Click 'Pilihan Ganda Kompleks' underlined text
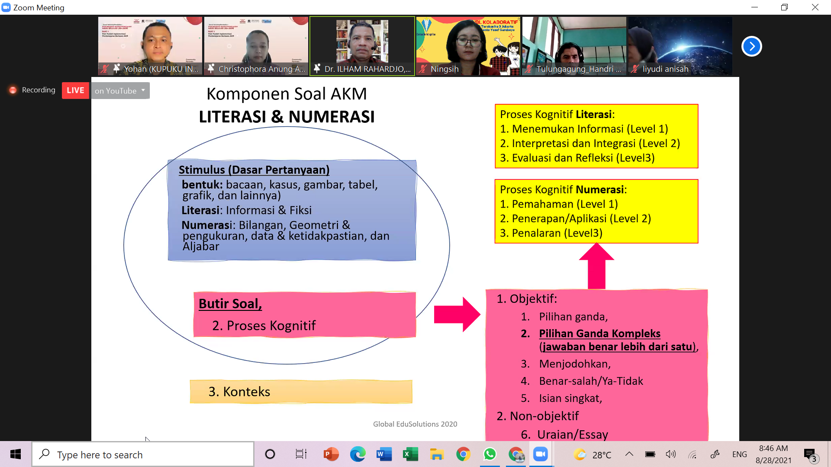The width and height of the screenshot is (831, 467). [599, 333]
